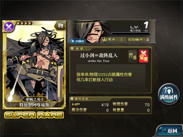Tap the card name 特异型阿喀琉斯

34,105
